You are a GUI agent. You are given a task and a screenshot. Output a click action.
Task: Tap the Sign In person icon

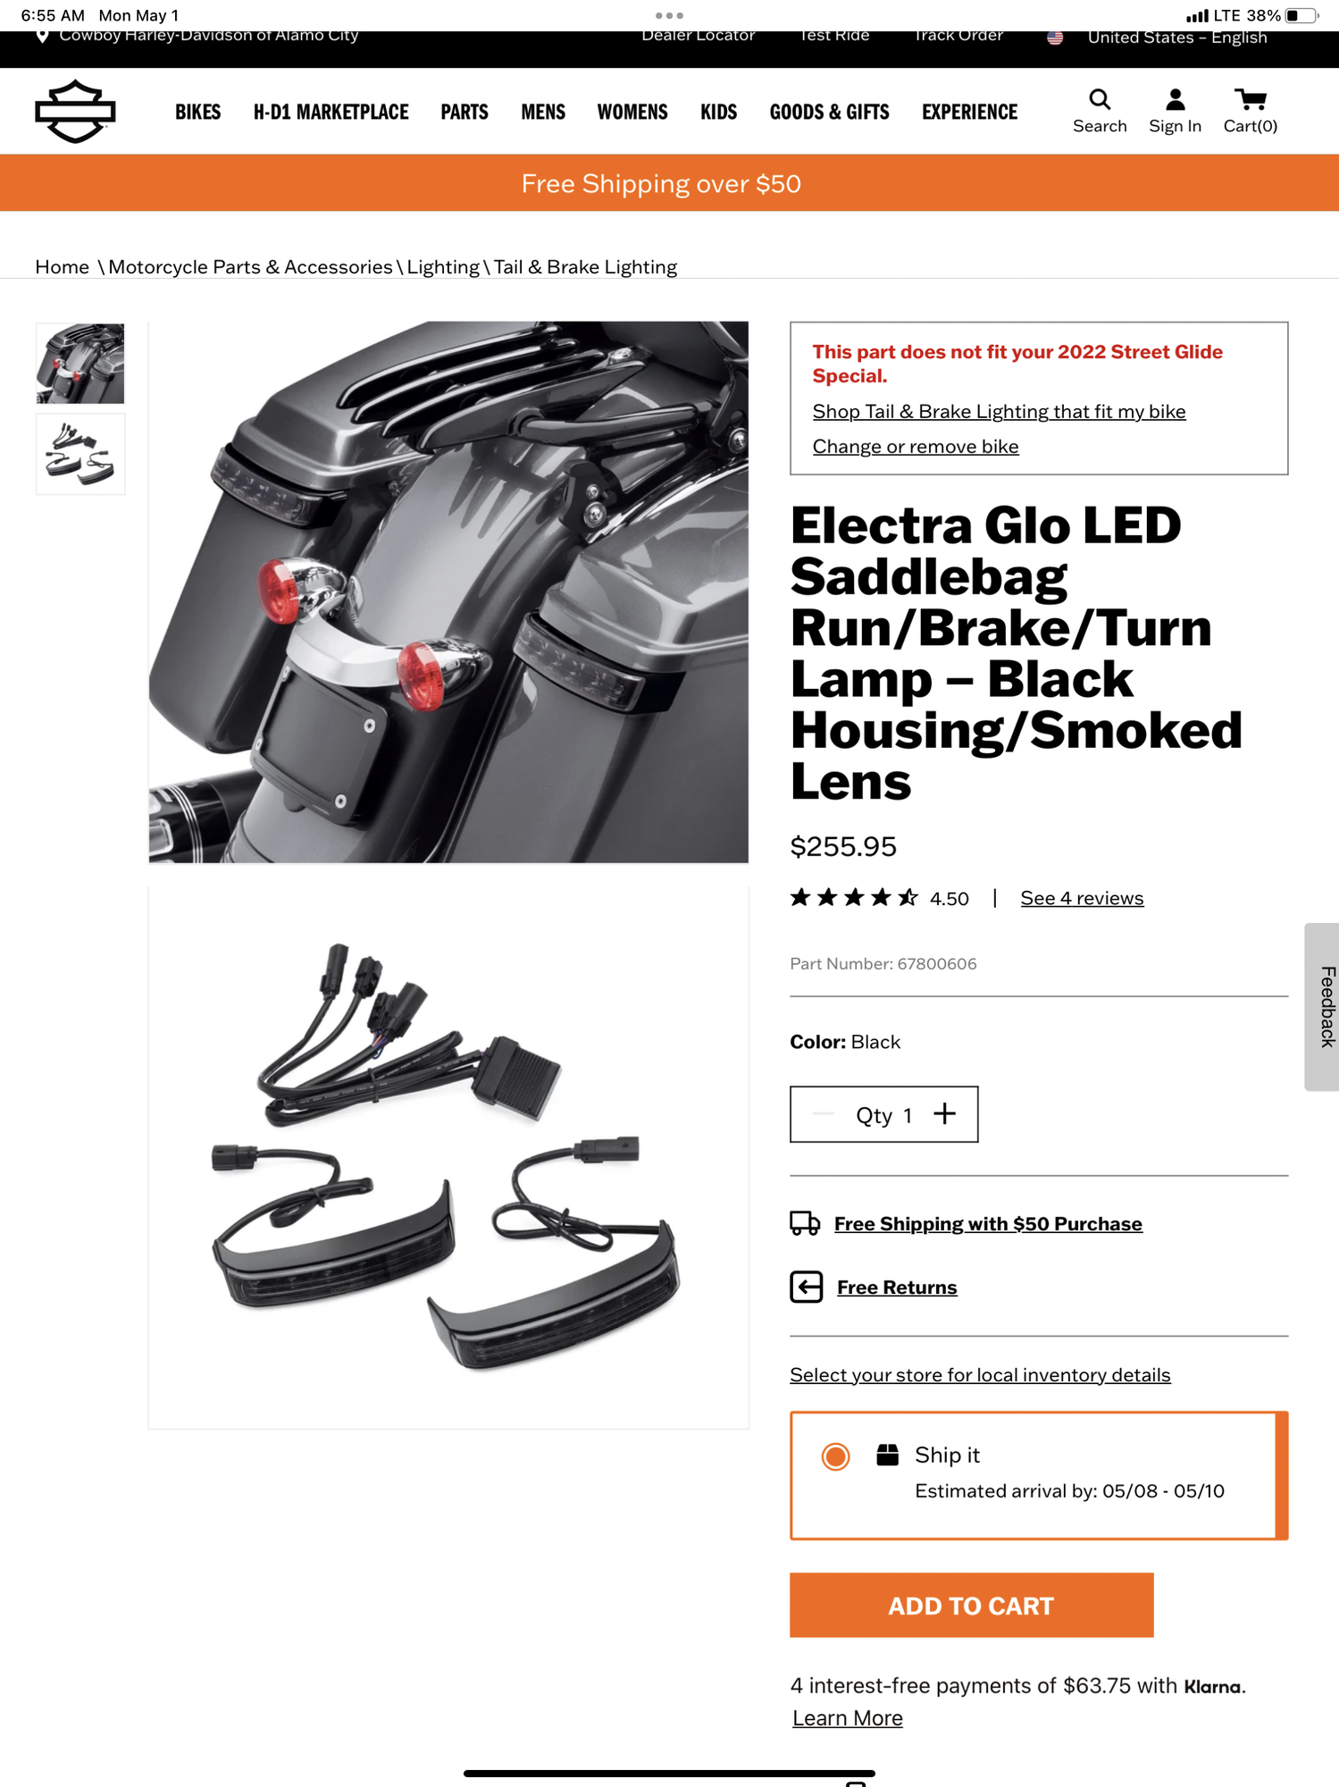tap(1175, 98)
